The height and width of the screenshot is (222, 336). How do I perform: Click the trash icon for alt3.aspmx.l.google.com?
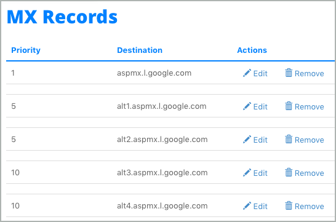[x=289, y=172]
